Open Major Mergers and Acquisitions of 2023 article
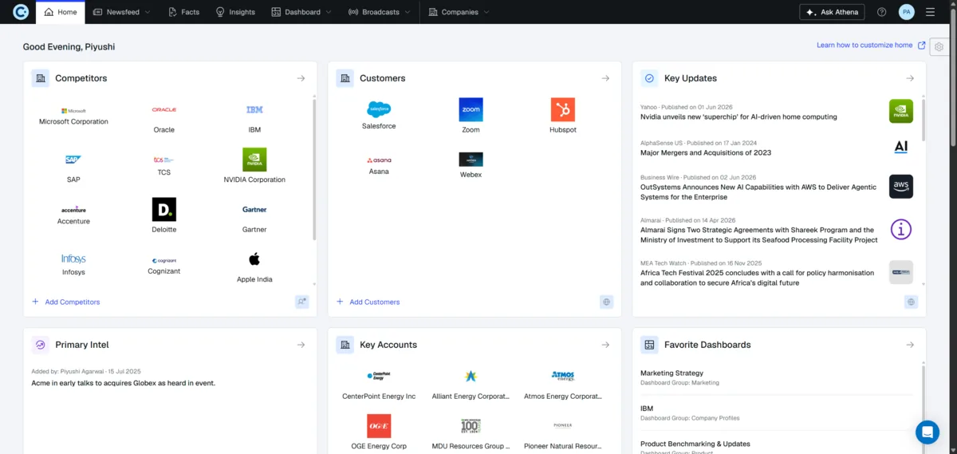Viewport: 957px width, 454px height. (x=706, y=152)
